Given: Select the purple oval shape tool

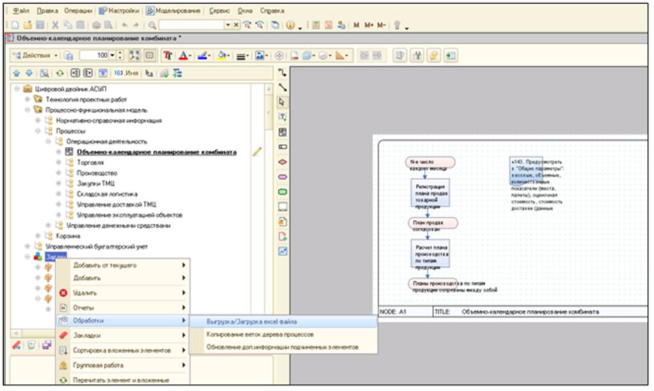Looking at the screenshot, I should click(283, 176).
